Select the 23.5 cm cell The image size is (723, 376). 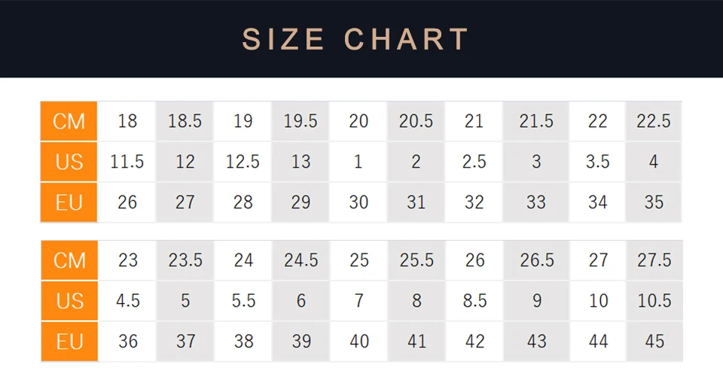[x=185, y=260]
